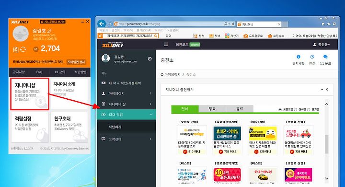The image size is (345, 187).
Task: Open the 친구초대 tile in widget
Action: [x=69, y=127]
